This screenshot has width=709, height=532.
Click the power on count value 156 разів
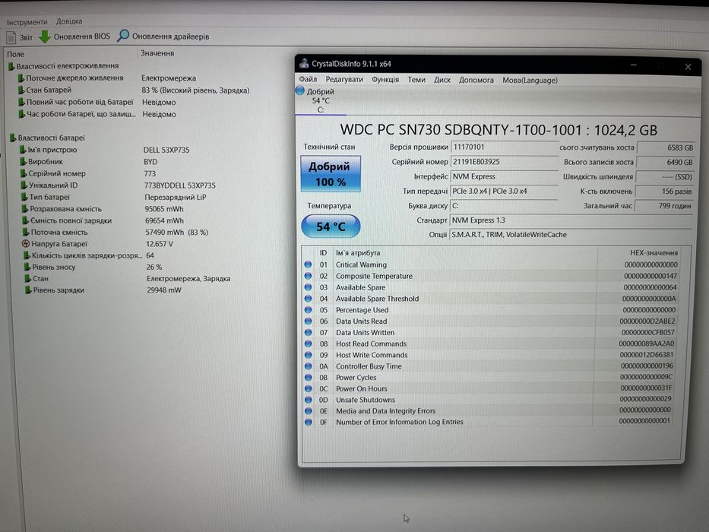(x=664, y=192)
